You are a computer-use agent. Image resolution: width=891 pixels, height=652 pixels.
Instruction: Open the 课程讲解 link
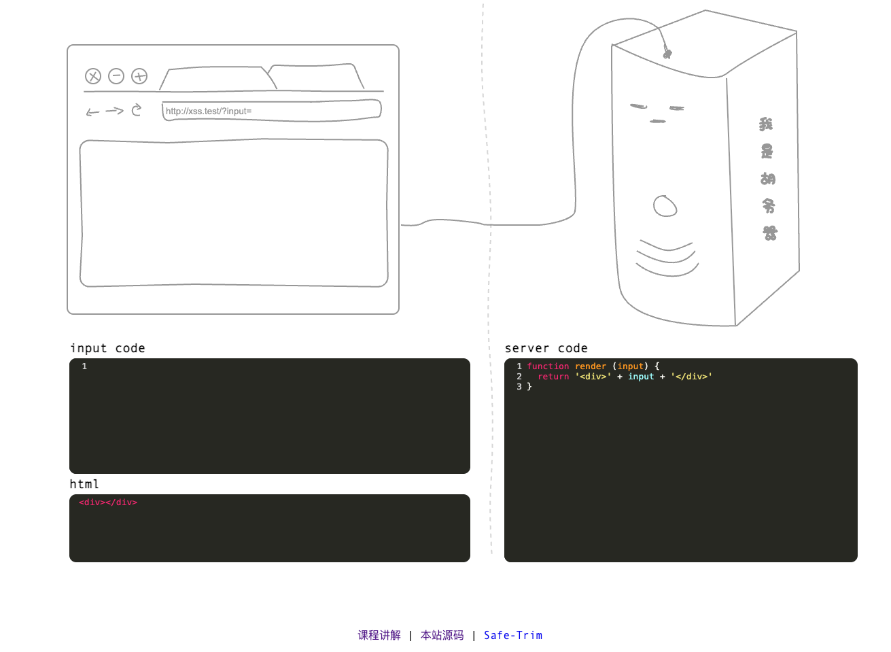(x=379, y=635)
